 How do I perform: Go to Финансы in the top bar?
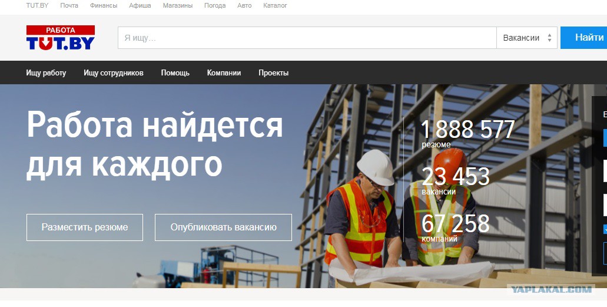point(104,5)
